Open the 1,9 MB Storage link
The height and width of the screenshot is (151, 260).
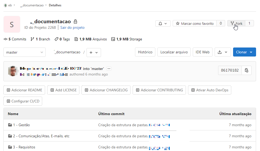coord(127,39)
